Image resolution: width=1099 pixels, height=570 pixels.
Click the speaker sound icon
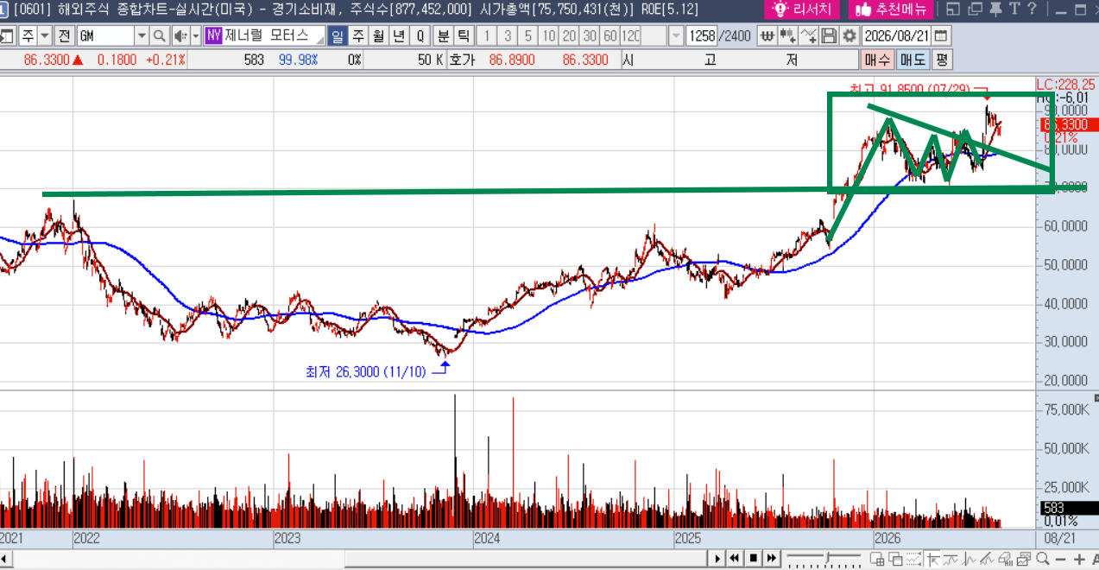[180, 36]
